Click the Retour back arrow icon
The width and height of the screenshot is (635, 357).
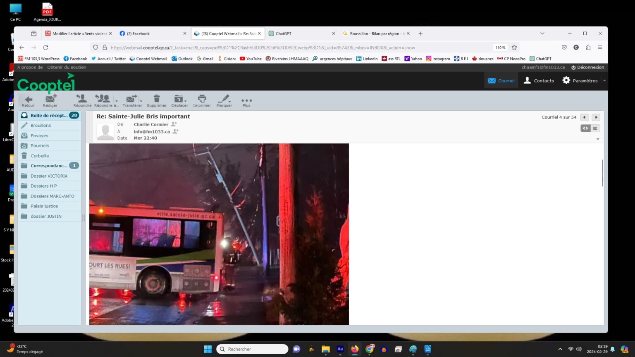pyautogui.click(x=28, y=100)
